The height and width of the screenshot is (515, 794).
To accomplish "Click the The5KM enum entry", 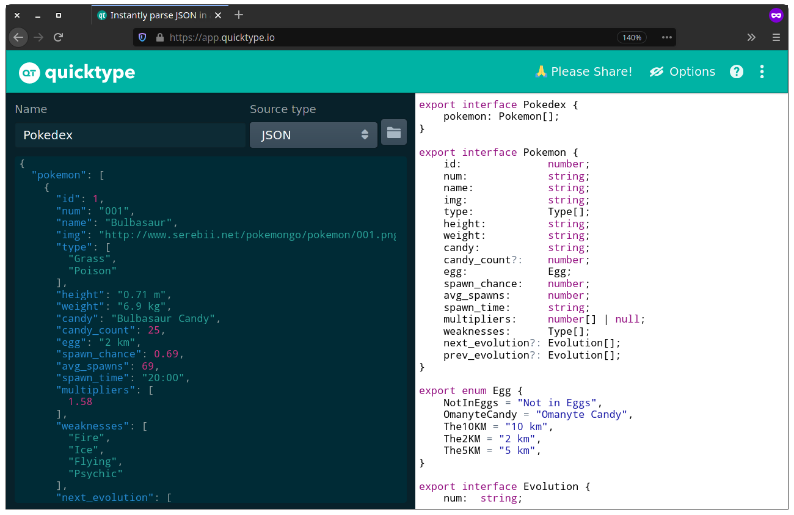I will 492,450.
